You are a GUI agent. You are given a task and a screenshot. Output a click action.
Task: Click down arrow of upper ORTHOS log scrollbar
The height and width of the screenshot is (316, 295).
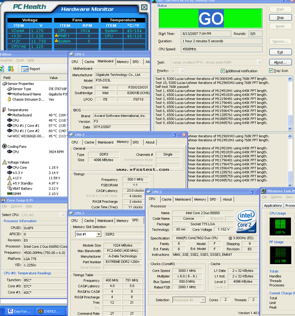tap(290, 128)
